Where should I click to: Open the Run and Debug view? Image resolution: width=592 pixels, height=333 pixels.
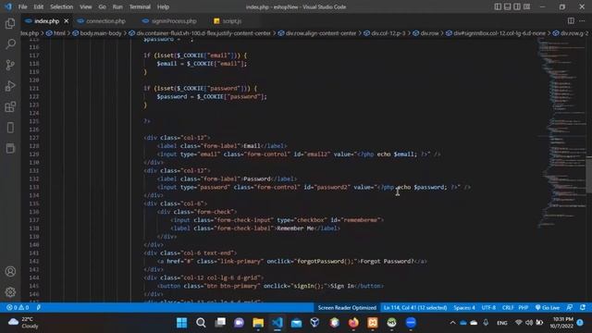tap(10, 86)
